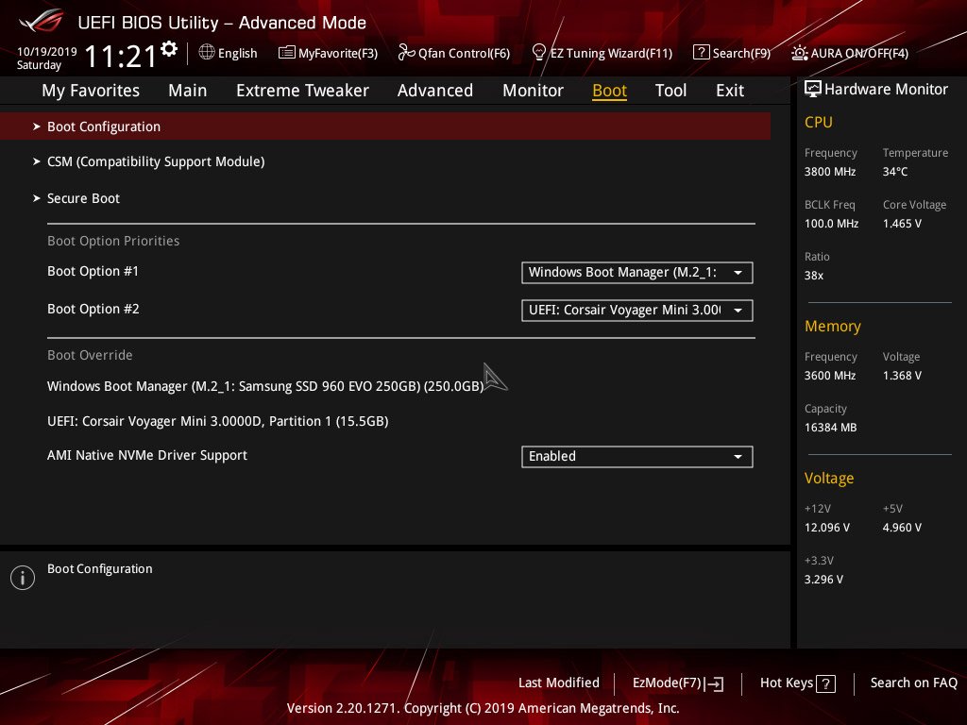Click the Boot Option #1 label
967x725 pixels.
[93, 271]
